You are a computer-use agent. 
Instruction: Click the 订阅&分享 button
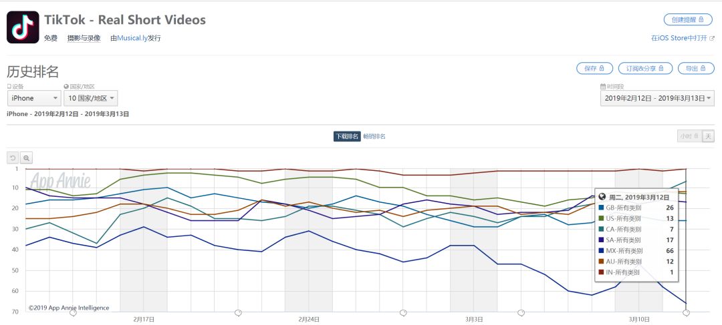645,68
